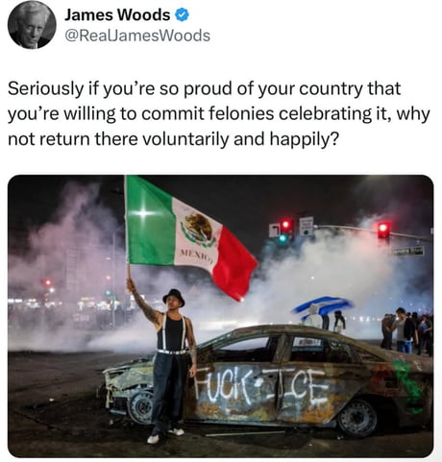Screen dimensions: 442x462
Task: Click the burned car's front wheel
Action: [141, 406]
